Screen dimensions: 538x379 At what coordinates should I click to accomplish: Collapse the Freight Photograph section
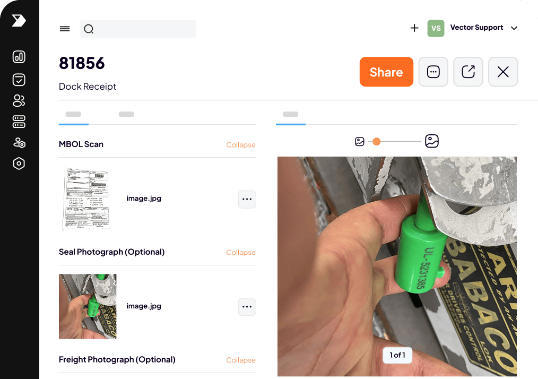[x=241, y=360]
